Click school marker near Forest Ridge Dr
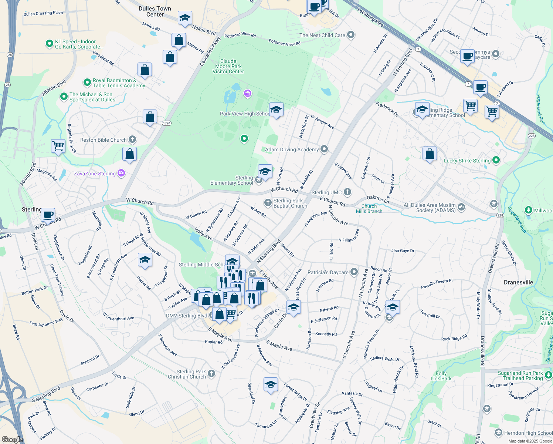553x444 pixels. (271, 385)
